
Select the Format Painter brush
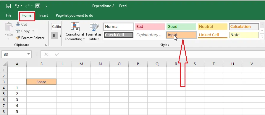30,38
